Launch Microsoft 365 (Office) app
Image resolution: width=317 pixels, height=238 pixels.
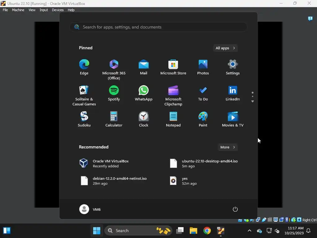(x=114, y=70)
